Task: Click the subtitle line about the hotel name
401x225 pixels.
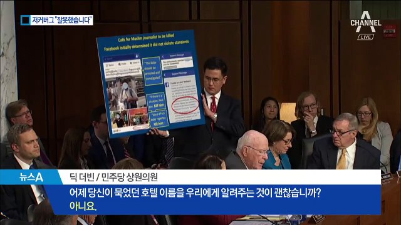Action: pyautogui.click(x=195, y=193)
